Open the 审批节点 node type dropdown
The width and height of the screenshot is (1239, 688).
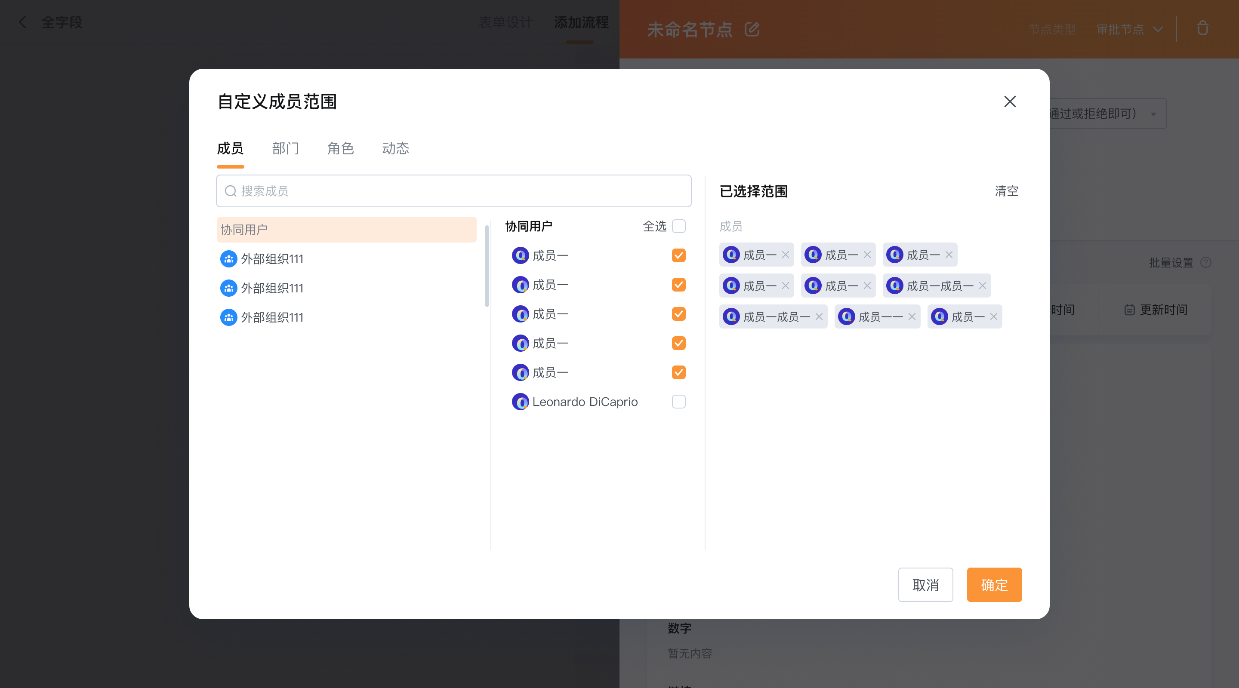tap(1130, 29)
